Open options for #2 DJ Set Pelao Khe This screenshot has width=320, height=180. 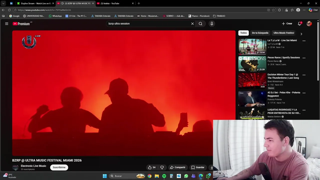point(304,93)
